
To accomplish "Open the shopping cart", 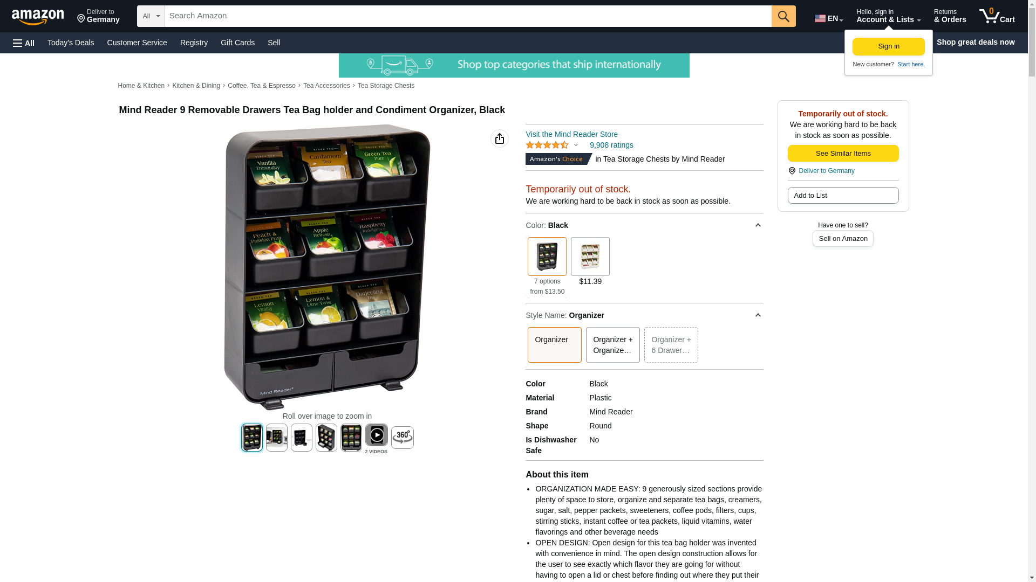I will [x=997, y=16].
